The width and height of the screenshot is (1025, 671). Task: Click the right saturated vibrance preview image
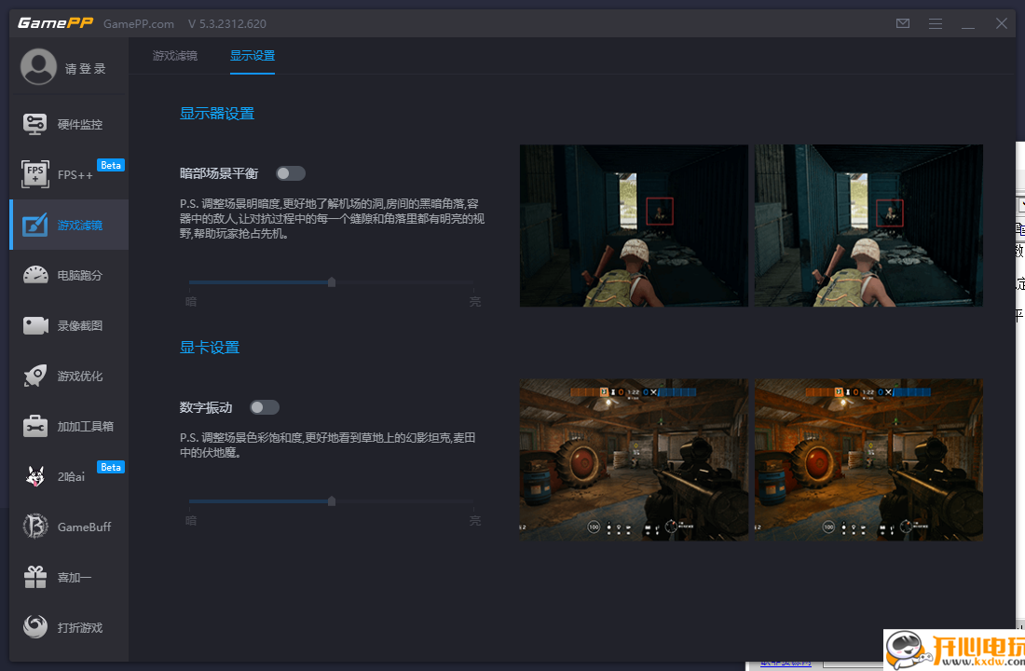point(868,459)
